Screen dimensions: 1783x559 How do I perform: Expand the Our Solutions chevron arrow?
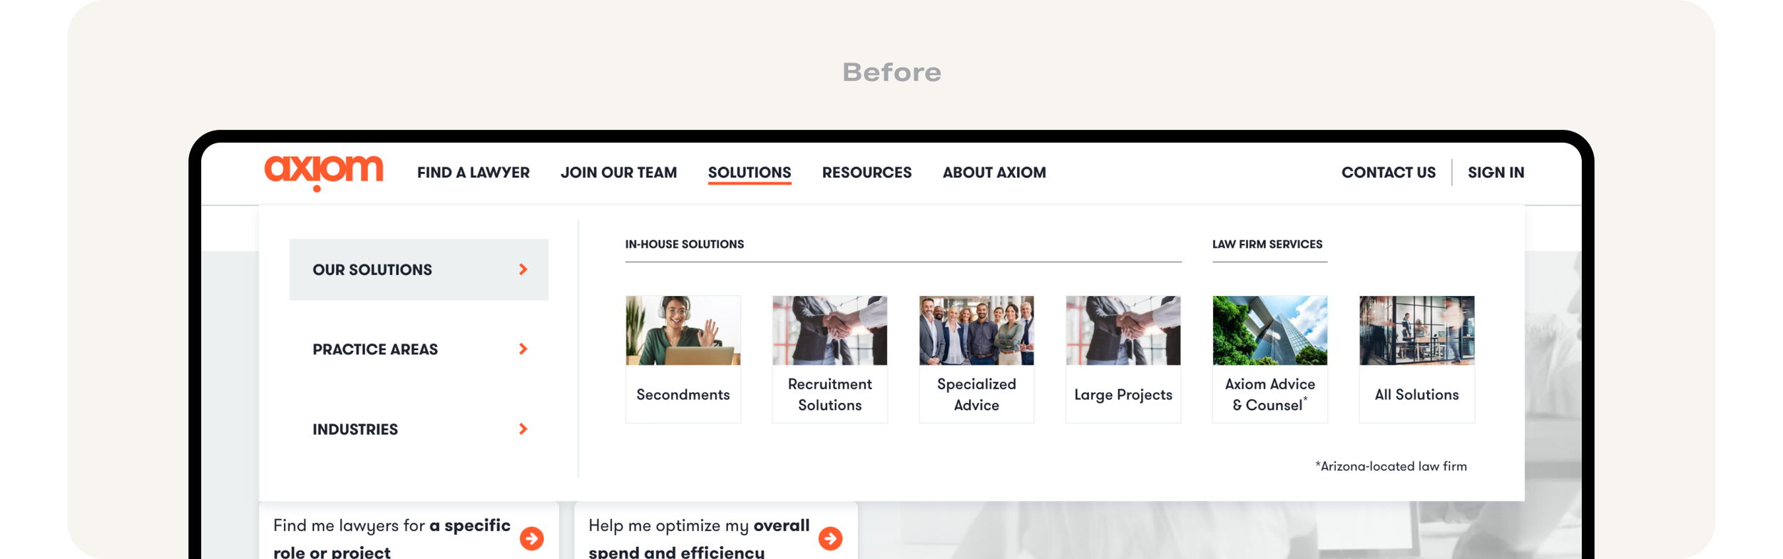523,270
